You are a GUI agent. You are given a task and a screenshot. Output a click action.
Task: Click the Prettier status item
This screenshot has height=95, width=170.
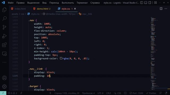[x=151, y=93]
